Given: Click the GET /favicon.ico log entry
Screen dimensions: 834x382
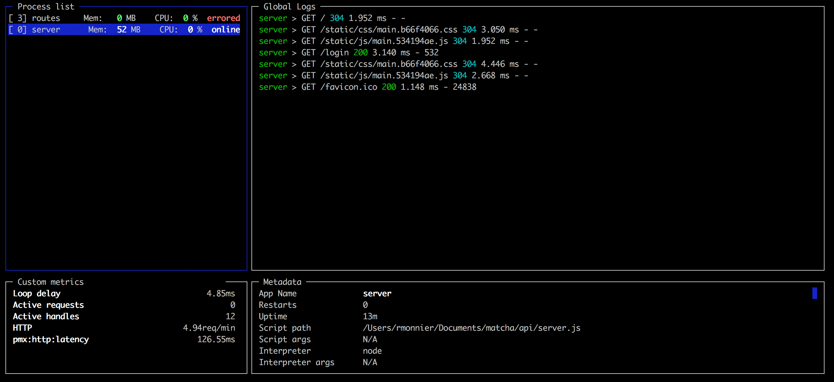Looking at the screenshot, I should click(367, 87).
